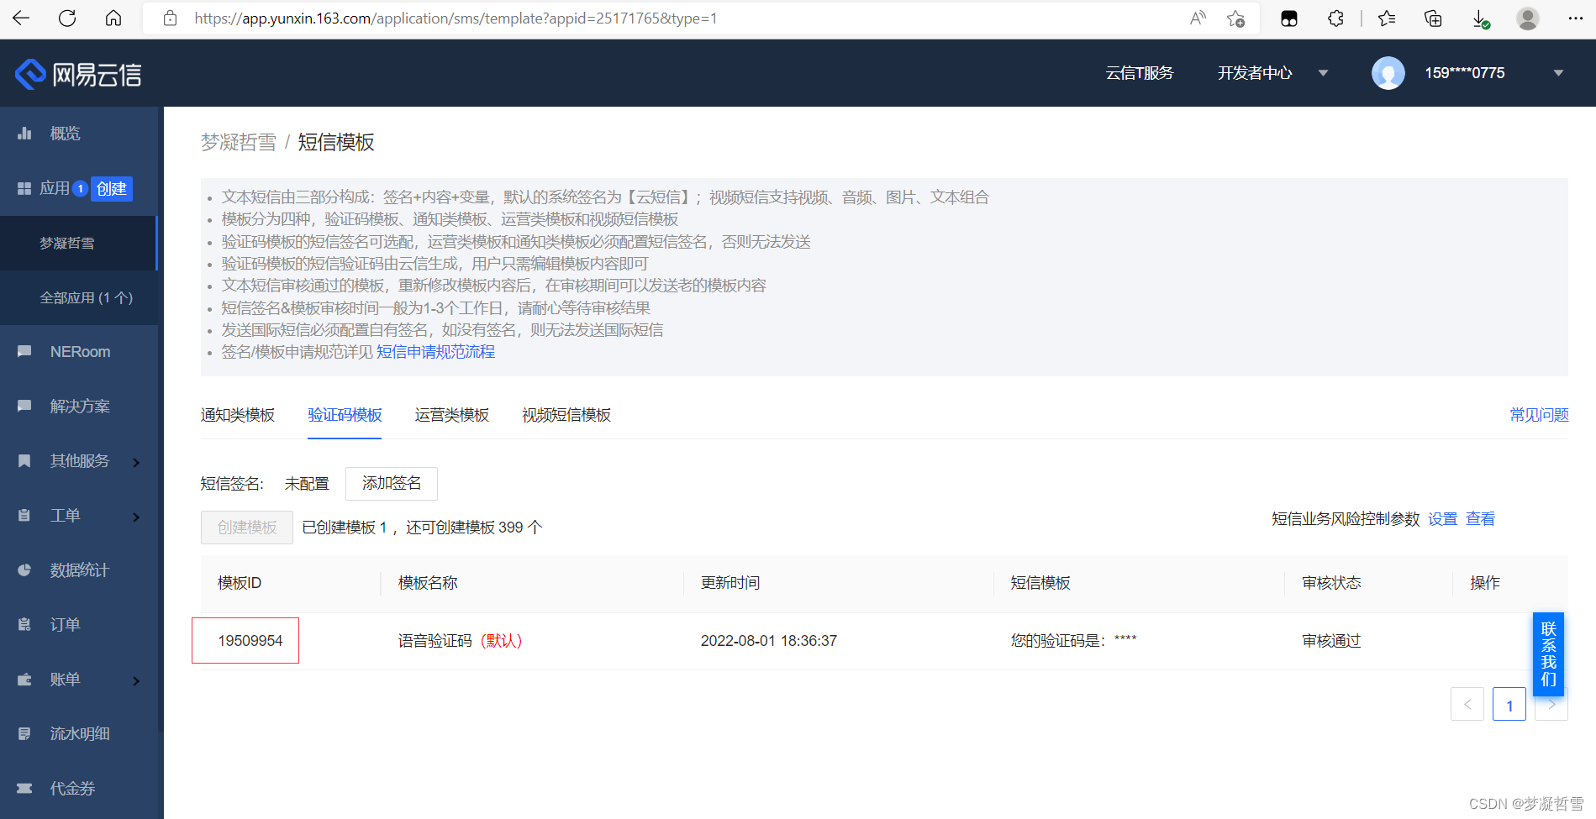Open downloads icon in browser toolbar
The width and height of the screenshot is (1596, 819).
1481,18
